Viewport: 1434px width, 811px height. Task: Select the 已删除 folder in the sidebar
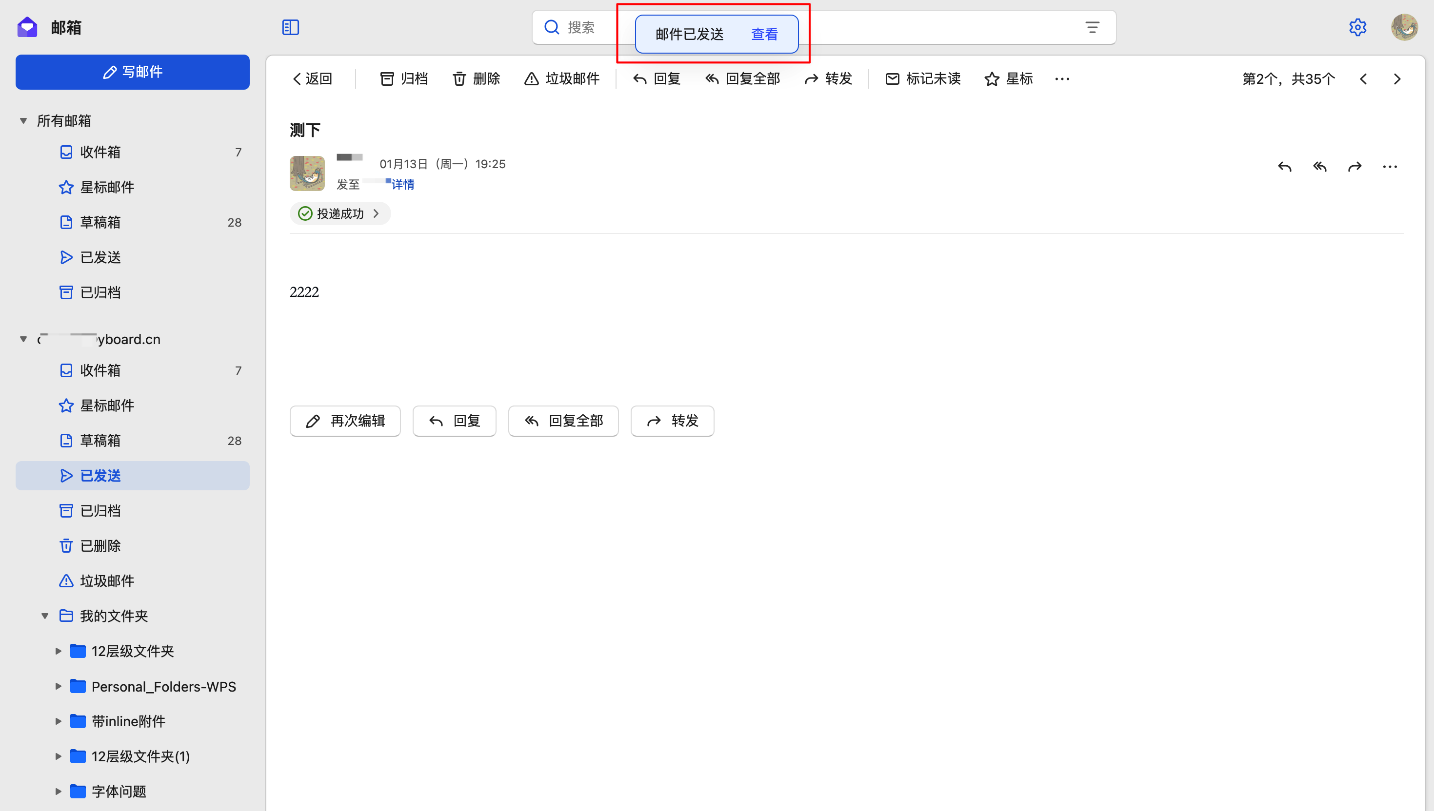point(100,546)
